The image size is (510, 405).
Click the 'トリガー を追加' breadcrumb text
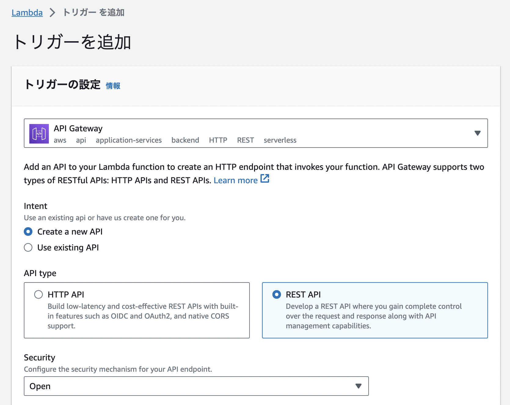pyautogui.click(x=93, y=13)
